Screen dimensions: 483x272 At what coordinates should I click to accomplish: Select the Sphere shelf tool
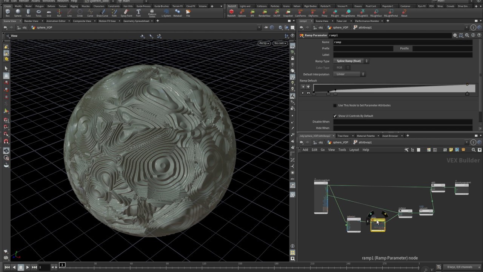tap(18, 13)
